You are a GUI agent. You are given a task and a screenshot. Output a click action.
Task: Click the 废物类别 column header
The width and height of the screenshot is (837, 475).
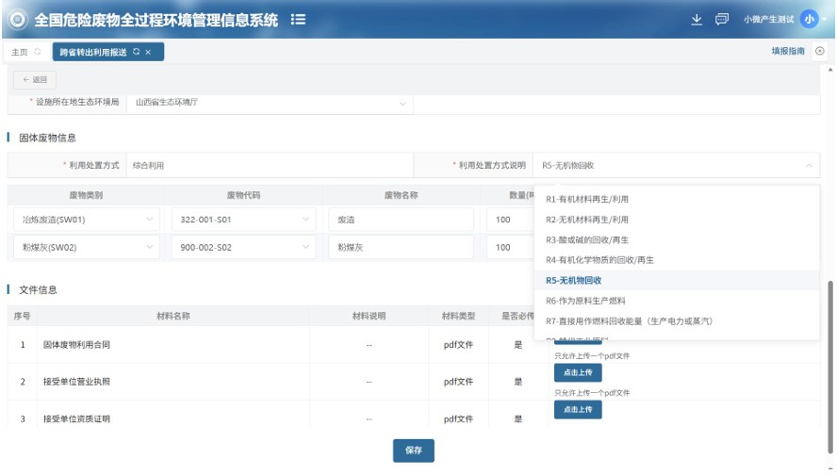[86, 195]
